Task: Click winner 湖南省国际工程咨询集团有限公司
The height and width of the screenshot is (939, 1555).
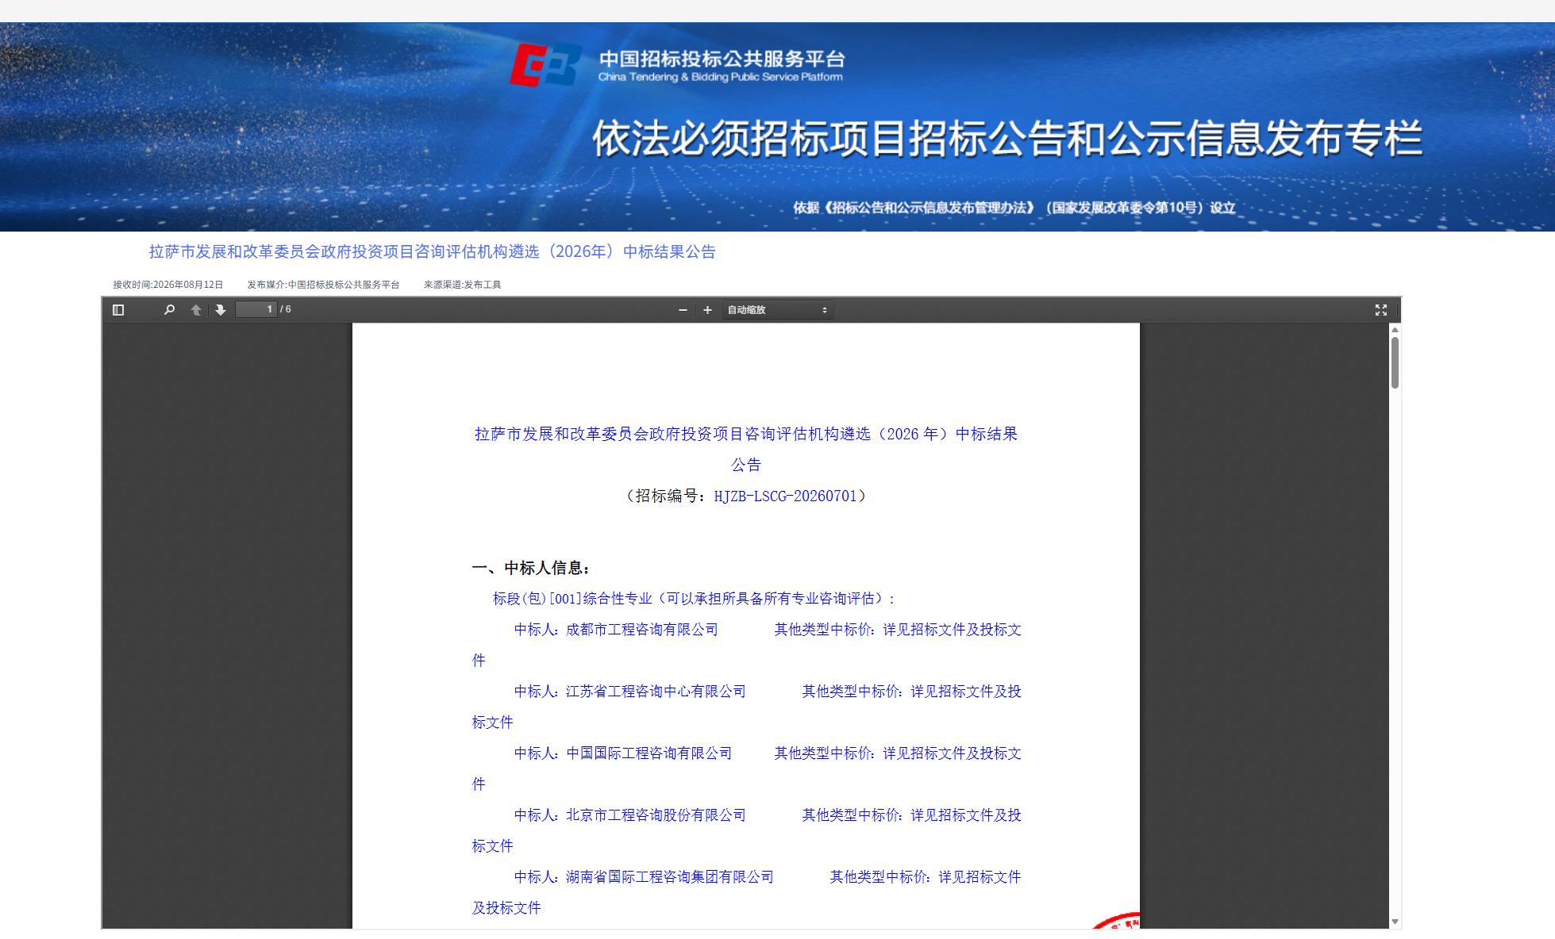Action: tap(669, 877)
